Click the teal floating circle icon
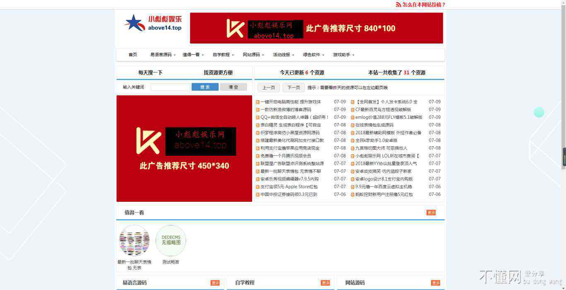The image size is (566, 290). 539,112
